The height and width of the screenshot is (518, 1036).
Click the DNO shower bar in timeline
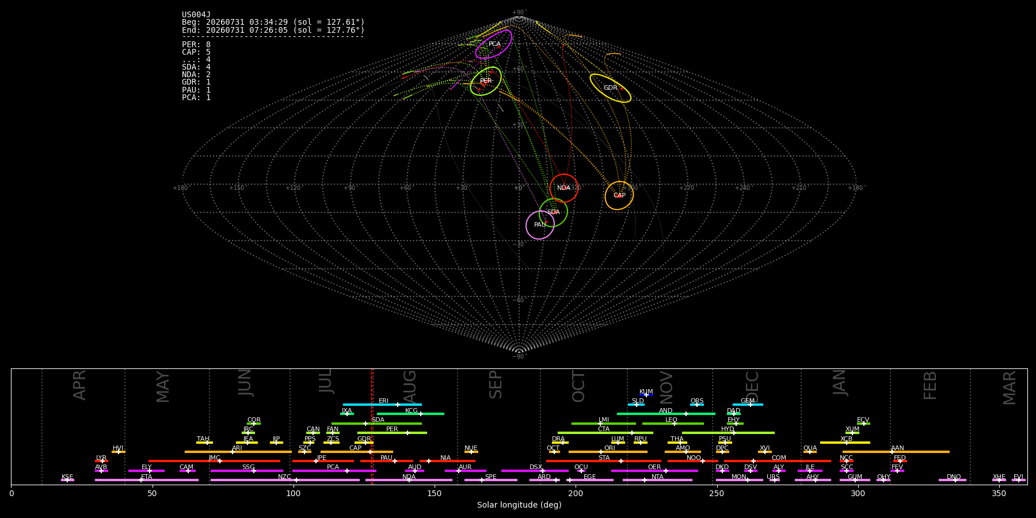tap(953, 480)
